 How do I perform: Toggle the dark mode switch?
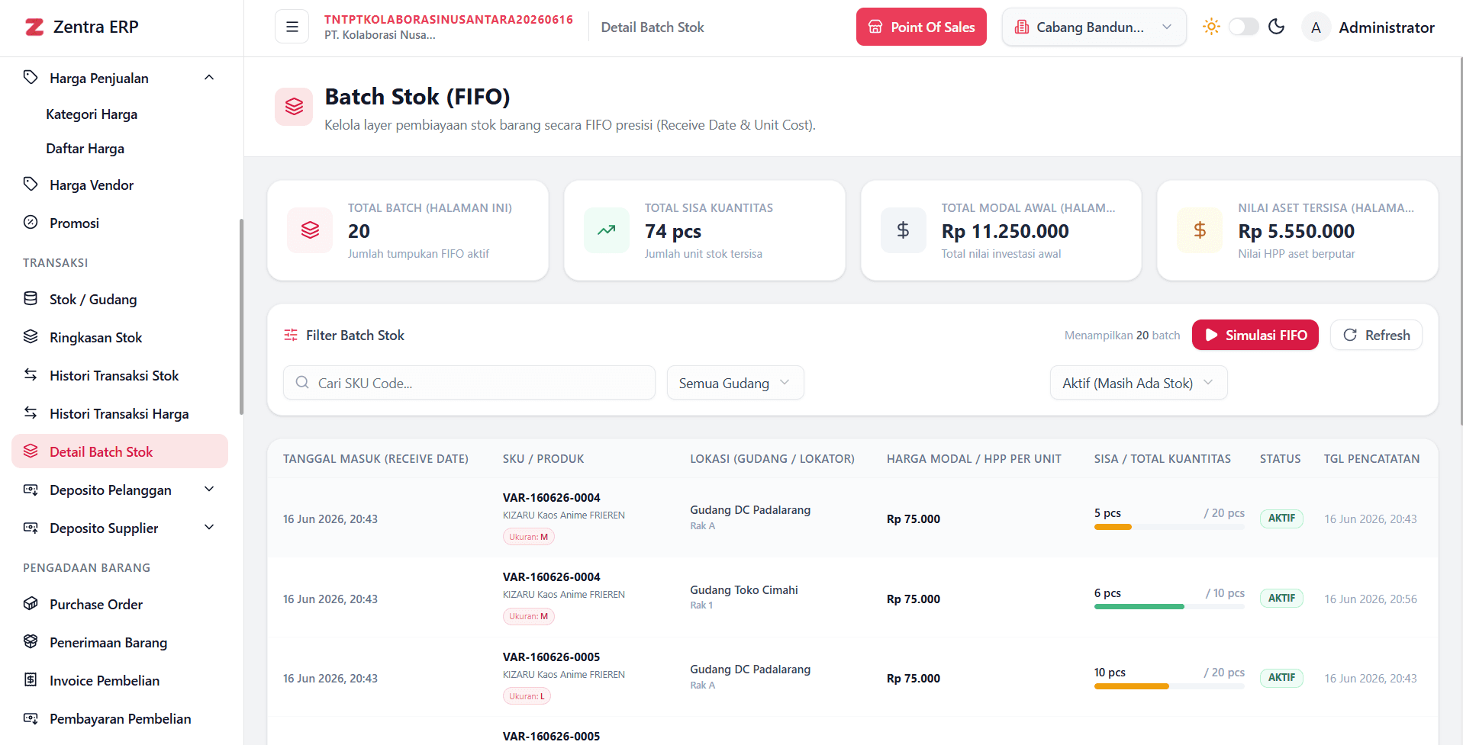tap(1243, 27)
